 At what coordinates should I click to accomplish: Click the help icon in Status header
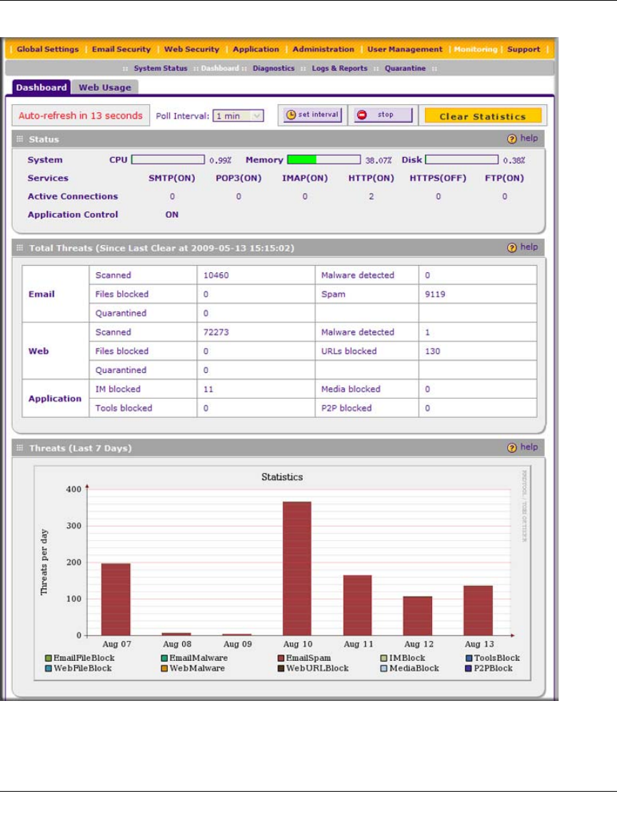511,139
